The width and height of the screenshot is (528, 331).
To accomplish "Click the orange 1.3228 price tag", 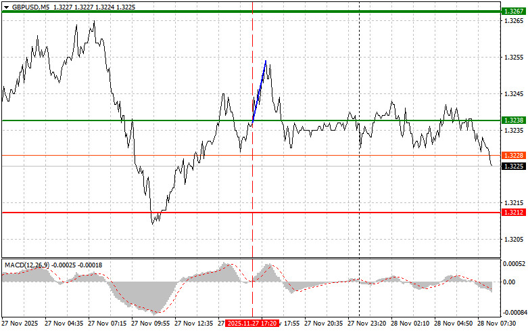I will pos(512,156).
